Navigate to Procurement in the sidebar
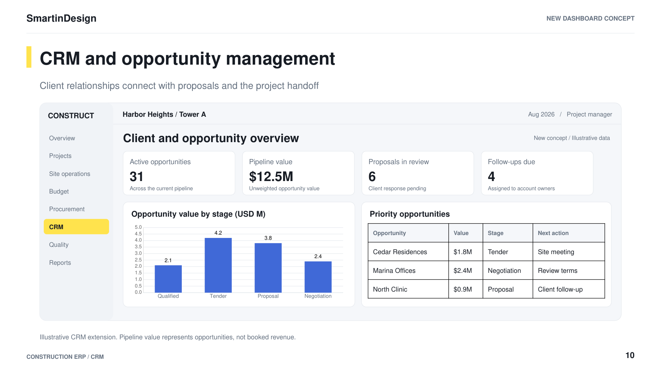 click(67, 209)
